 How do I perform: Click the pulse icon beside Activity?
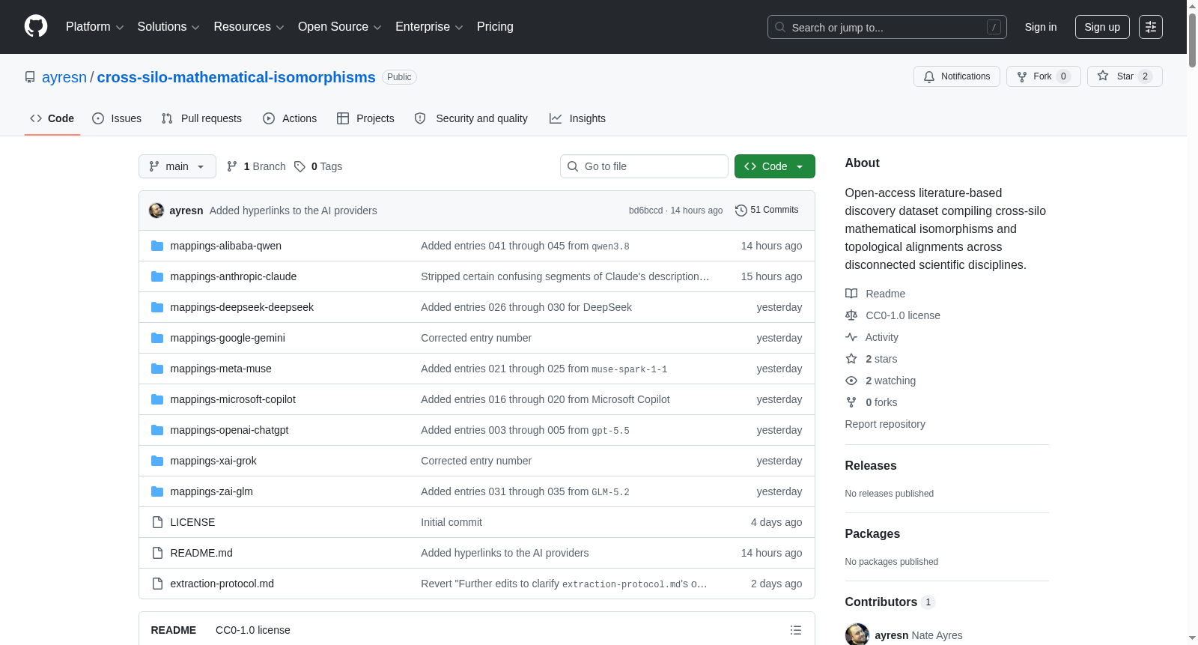[851, 337]
